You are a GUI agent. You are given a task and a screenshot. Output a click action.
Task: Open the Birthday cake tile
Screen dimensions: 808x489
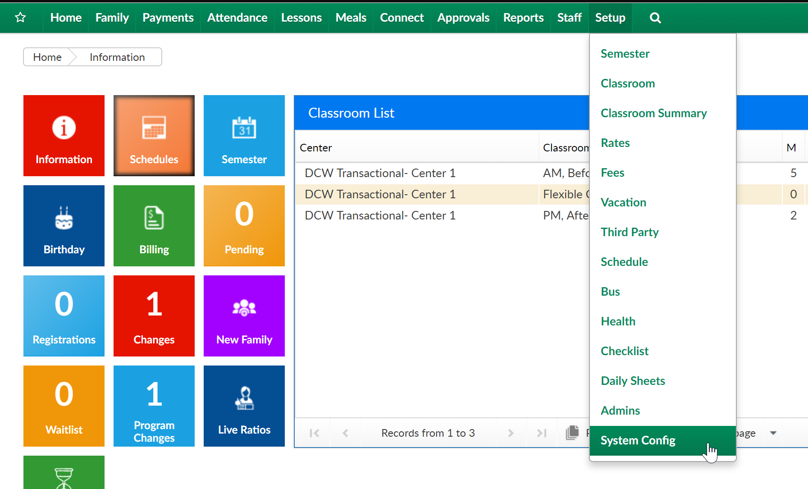point(64,226)
